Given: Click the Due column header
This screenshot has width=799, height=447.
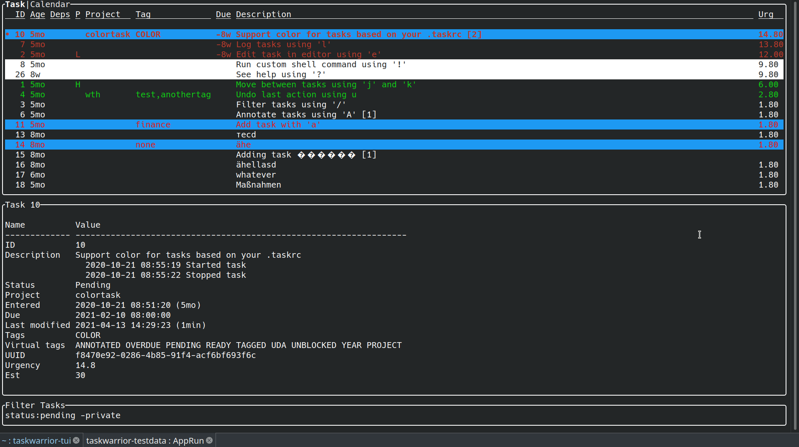Looking at the screenshot, I should [x=223, y=14].
